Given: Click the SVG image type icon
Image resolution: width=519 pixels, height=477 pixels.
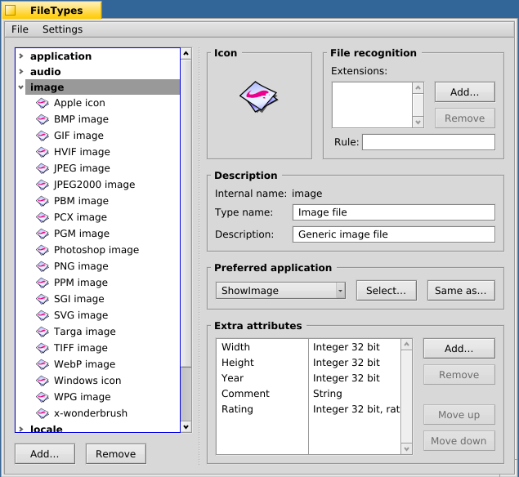Looking at the screenshot, I should pos(43,315).
